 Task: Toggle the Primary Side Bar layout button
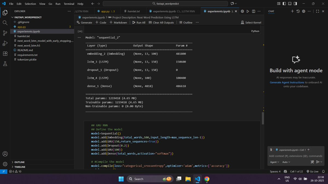point(284,4)
